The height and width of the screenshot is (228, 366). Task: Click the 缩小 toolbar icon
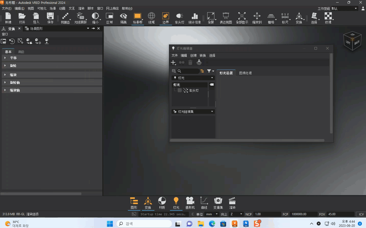click(x=95, y=18)
